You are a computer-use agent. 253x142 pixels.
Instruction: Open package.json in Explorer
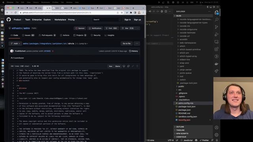tap(193, 110)
